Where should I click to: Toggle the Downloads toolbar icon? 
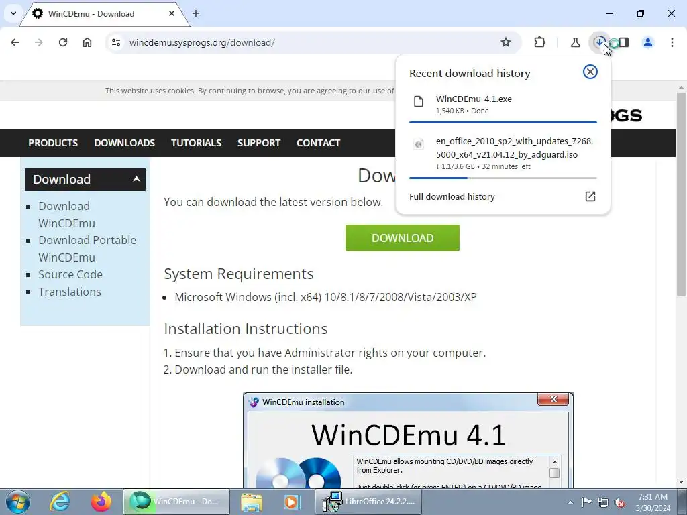pos(599,42)
